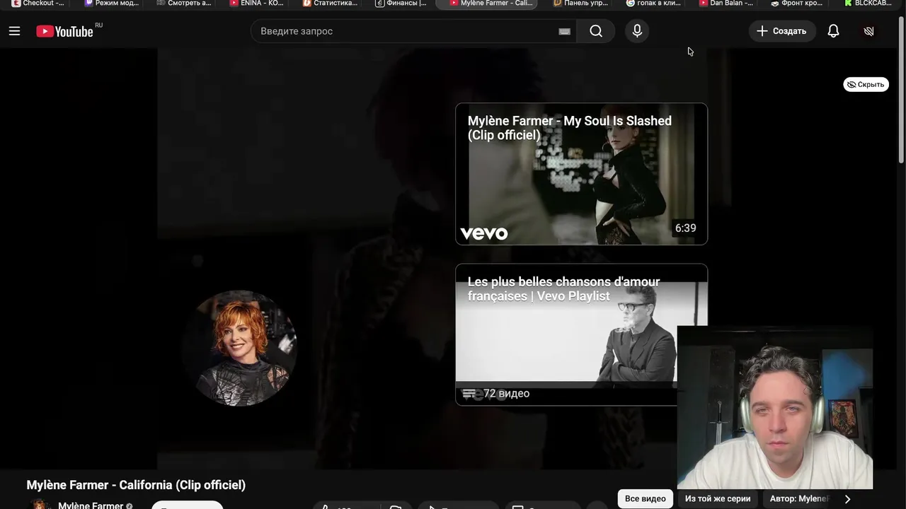The width and height of the screenshot is (906, 509).
Task: Expand chips with right arrow
Action: 847,499
